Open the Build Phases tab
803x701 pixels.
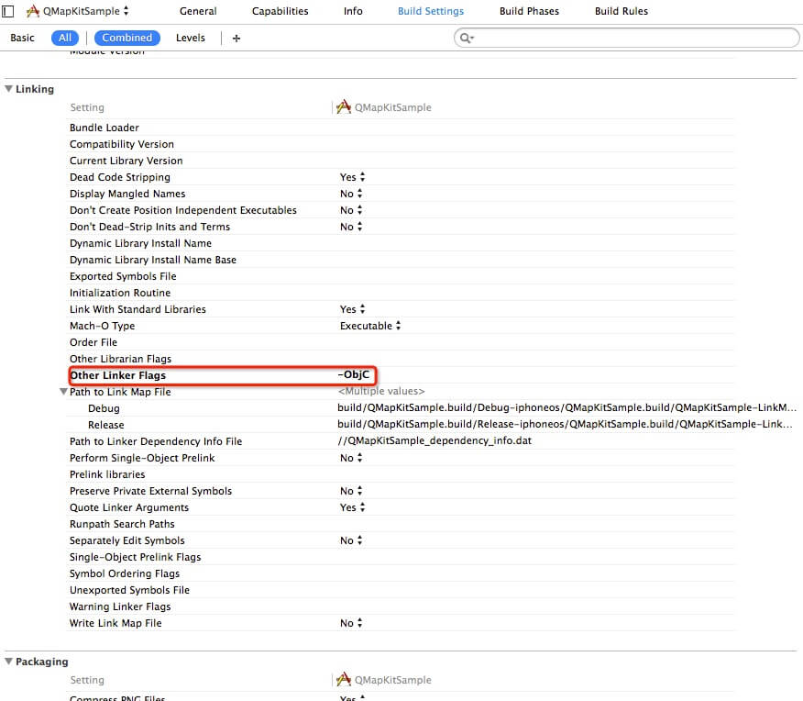tap(529, 11)
